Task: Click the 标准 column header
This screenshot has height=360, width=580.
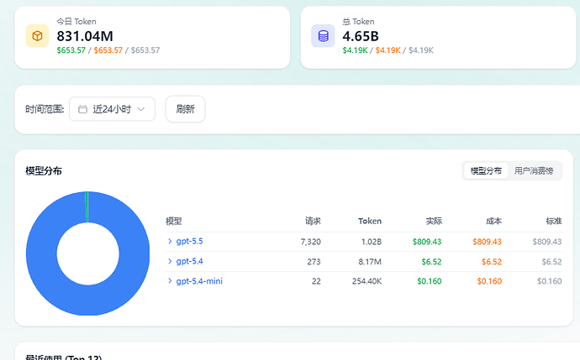Action: [554, 222]
